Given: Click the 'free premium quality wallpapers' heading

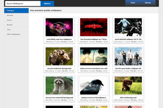Looking at the screenshot, I should 46,11.
